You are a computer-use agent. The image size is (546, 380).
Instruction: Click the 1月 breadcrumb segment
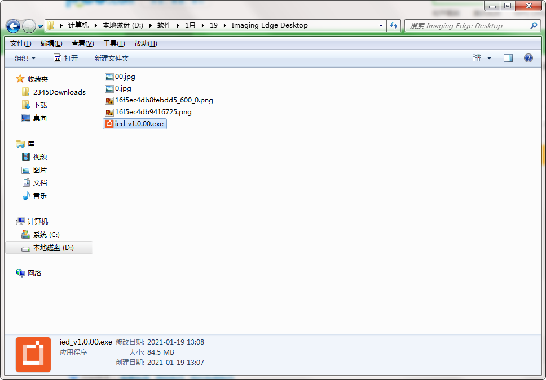point(190,25)
